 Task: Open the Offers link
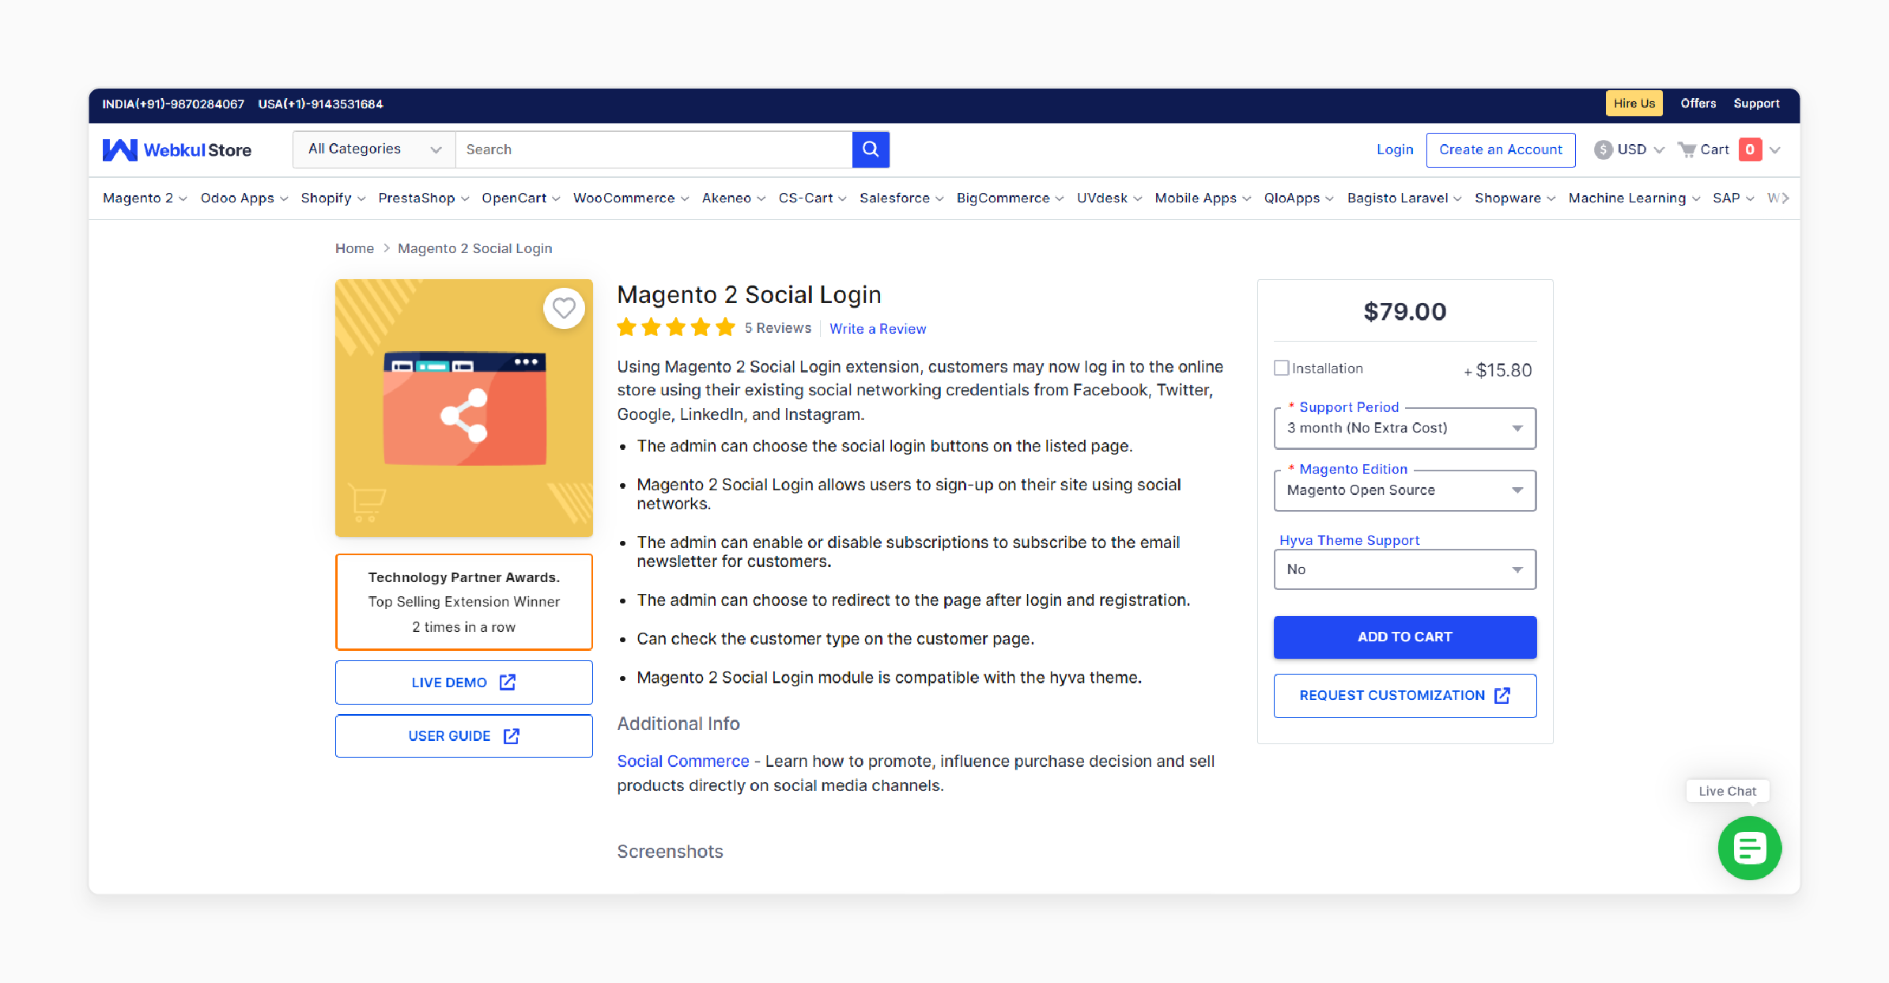pos(1698,104)
